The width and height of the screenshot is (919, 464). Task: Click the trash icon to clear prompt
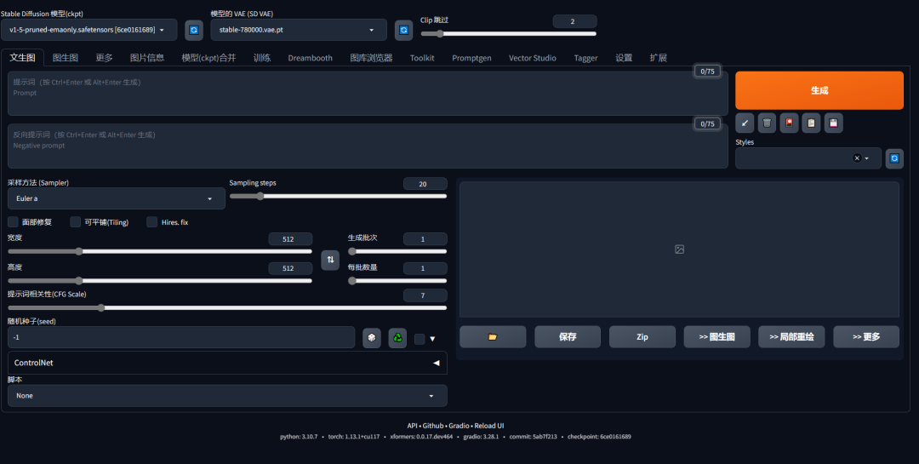click(x=767, y=123)
